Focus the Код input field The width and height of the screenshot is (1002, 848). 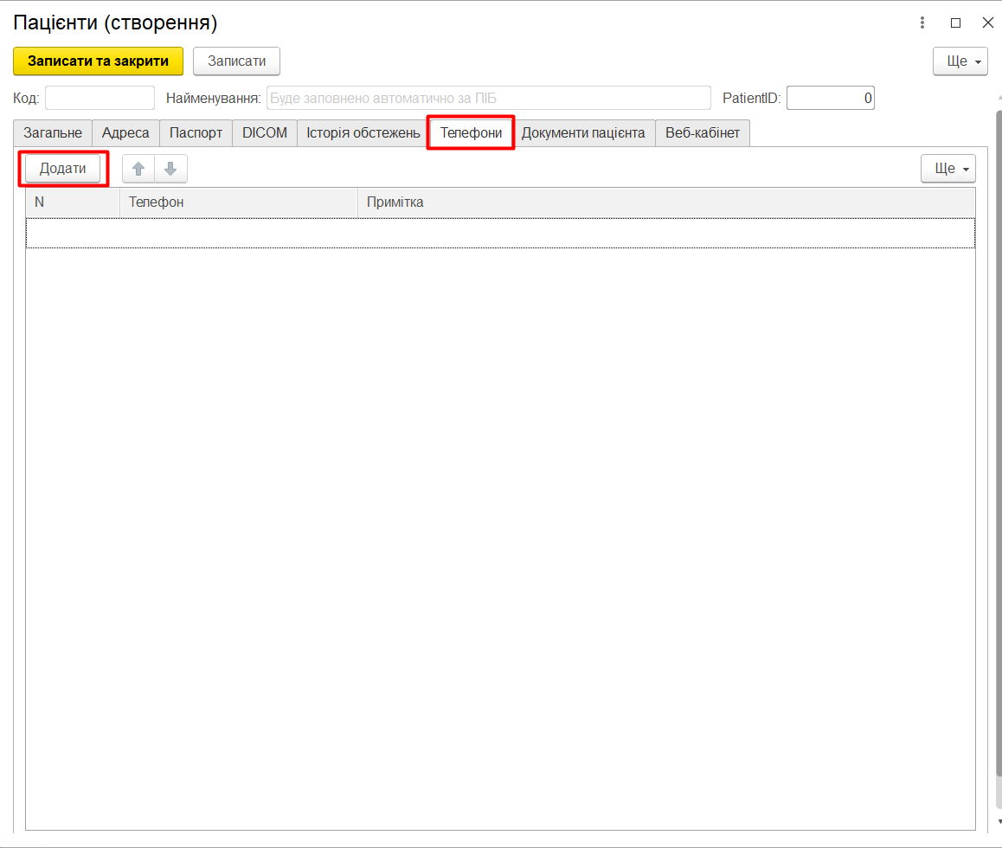[x=100, y=99]
